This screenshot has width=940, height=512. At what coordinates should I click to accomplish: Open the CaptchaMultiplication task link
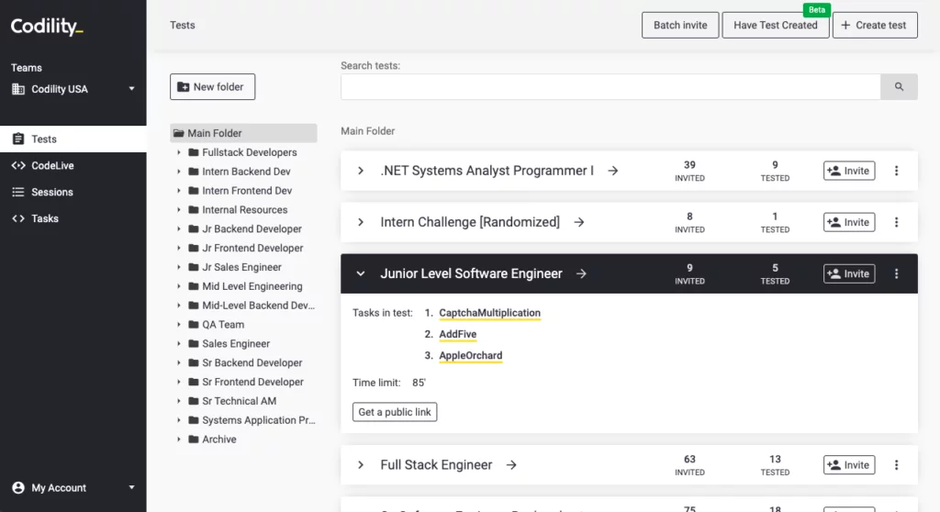click(489, 313)
